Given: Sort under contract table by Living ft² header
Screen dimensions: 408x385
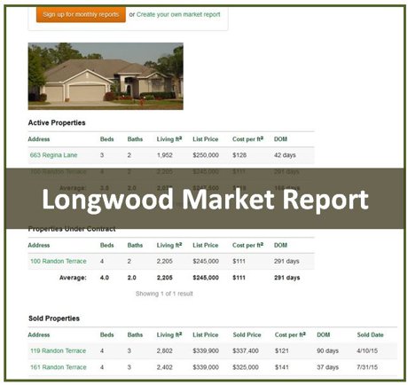Looking at the screenshot, I should tap(169, 245).
